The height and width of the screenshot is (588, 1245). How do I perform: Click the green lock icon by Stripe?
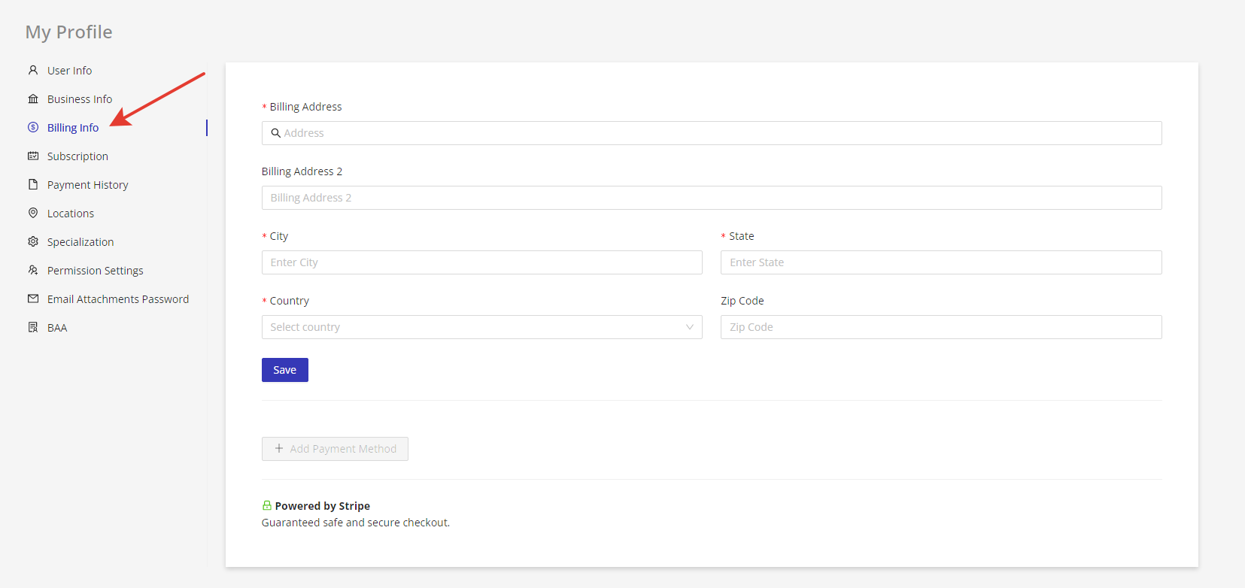(267, 505)
